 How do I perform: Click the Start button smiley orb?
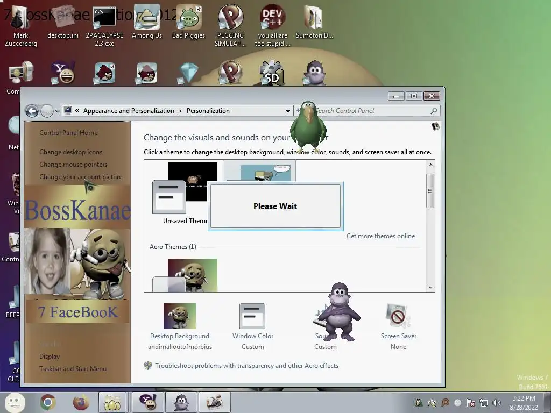coord(15,402)
